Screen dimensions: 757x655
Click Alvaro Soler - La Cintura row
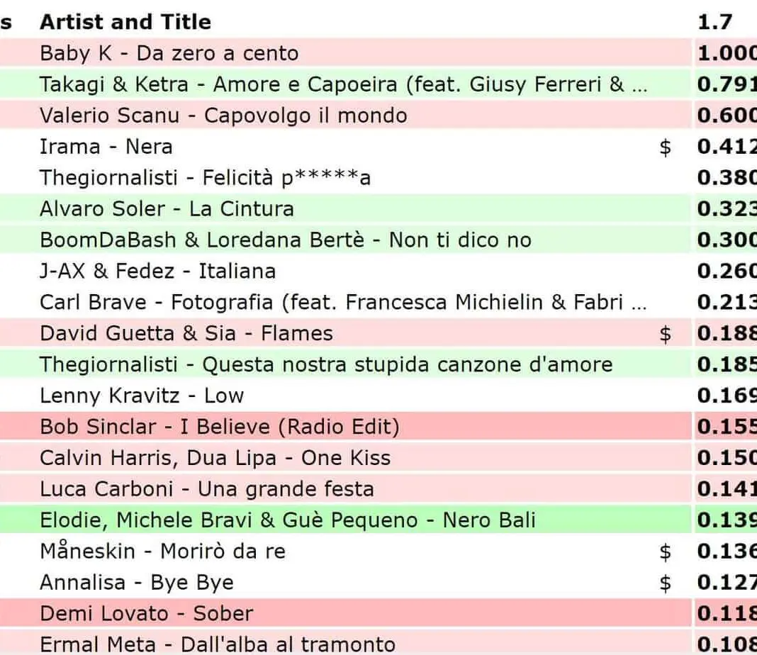point(167,209)
